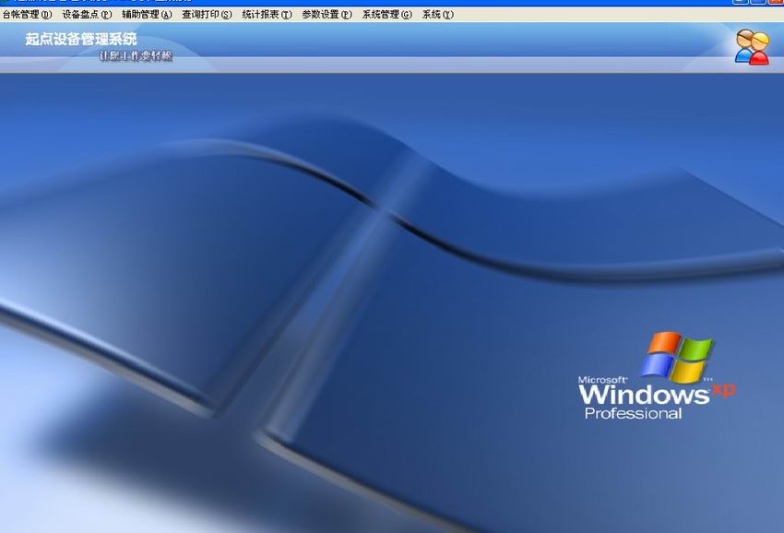Click the two-person users icon in the banner

(x=752, y=47)
